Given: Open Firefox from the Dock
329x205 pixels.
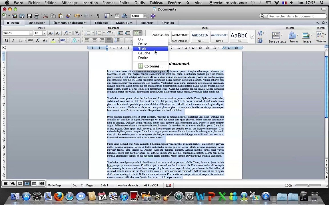Looking at the screenshot, I should coord(59,196).
